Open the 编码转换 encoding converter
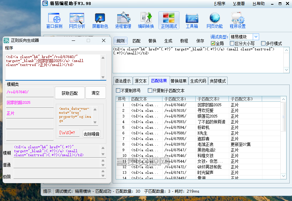The height and width of the screenshot is (201, 292). pyautogui.click(x=146, y=21)
